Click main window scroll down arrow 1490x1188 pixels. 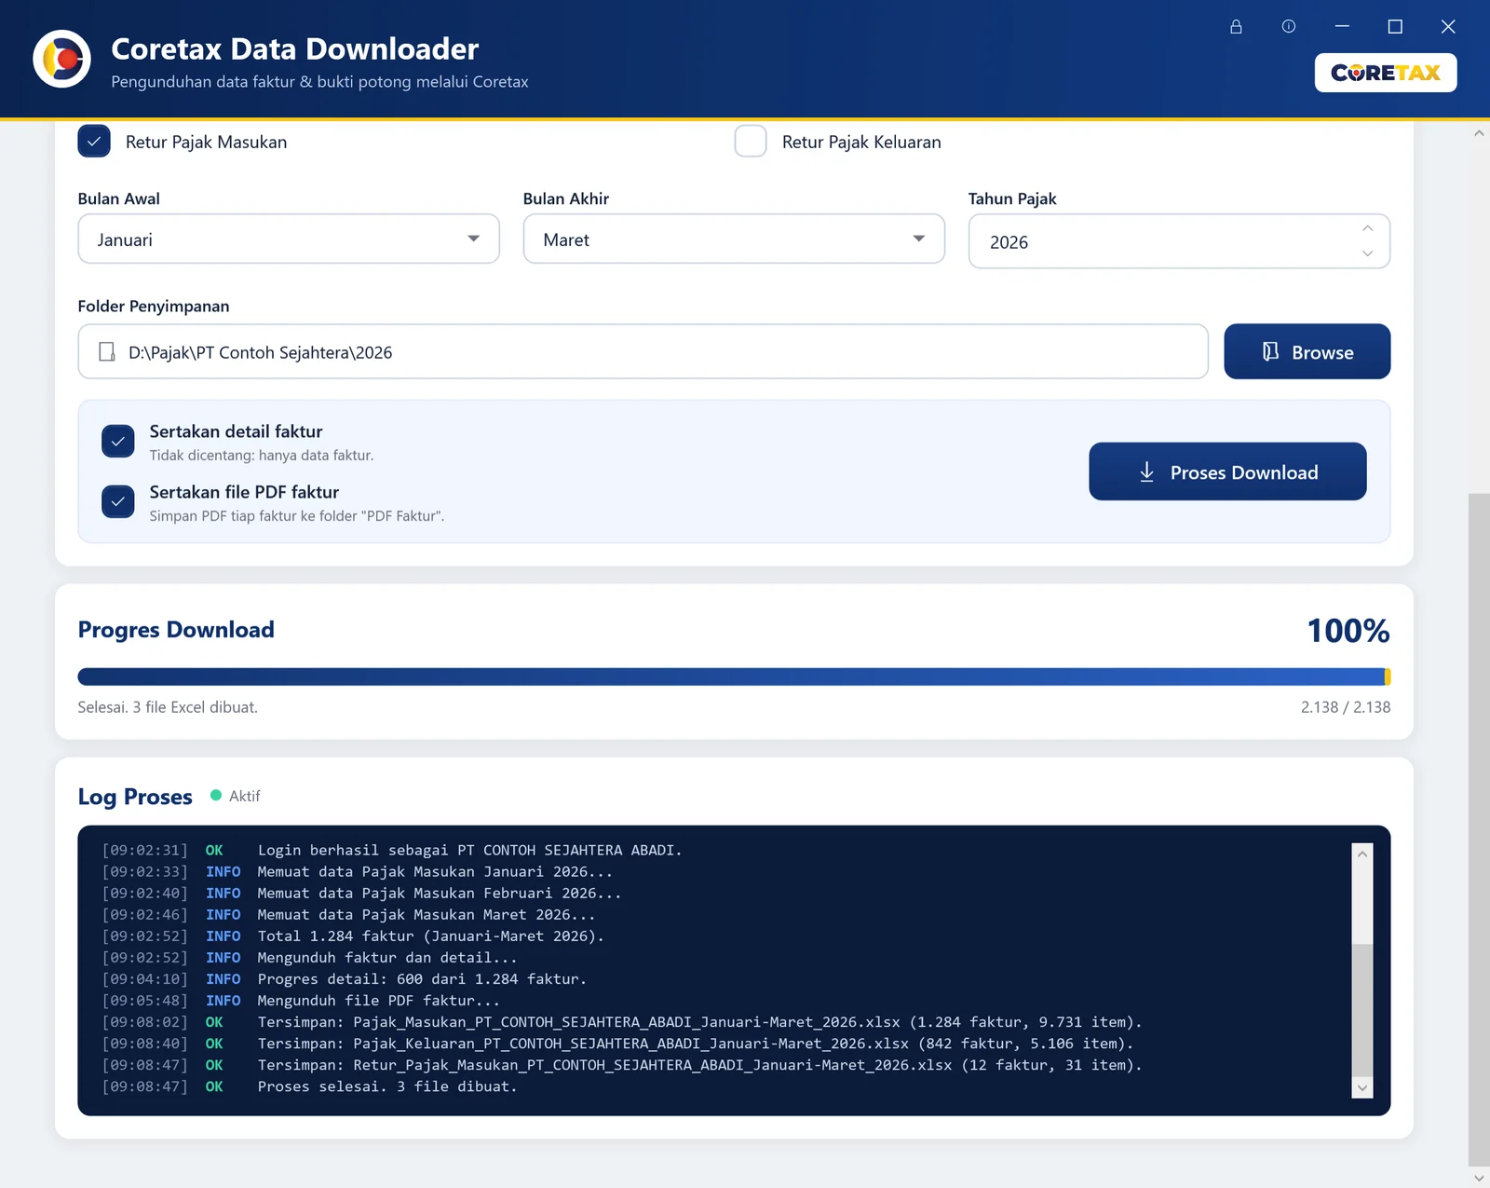[1479, 1178]
